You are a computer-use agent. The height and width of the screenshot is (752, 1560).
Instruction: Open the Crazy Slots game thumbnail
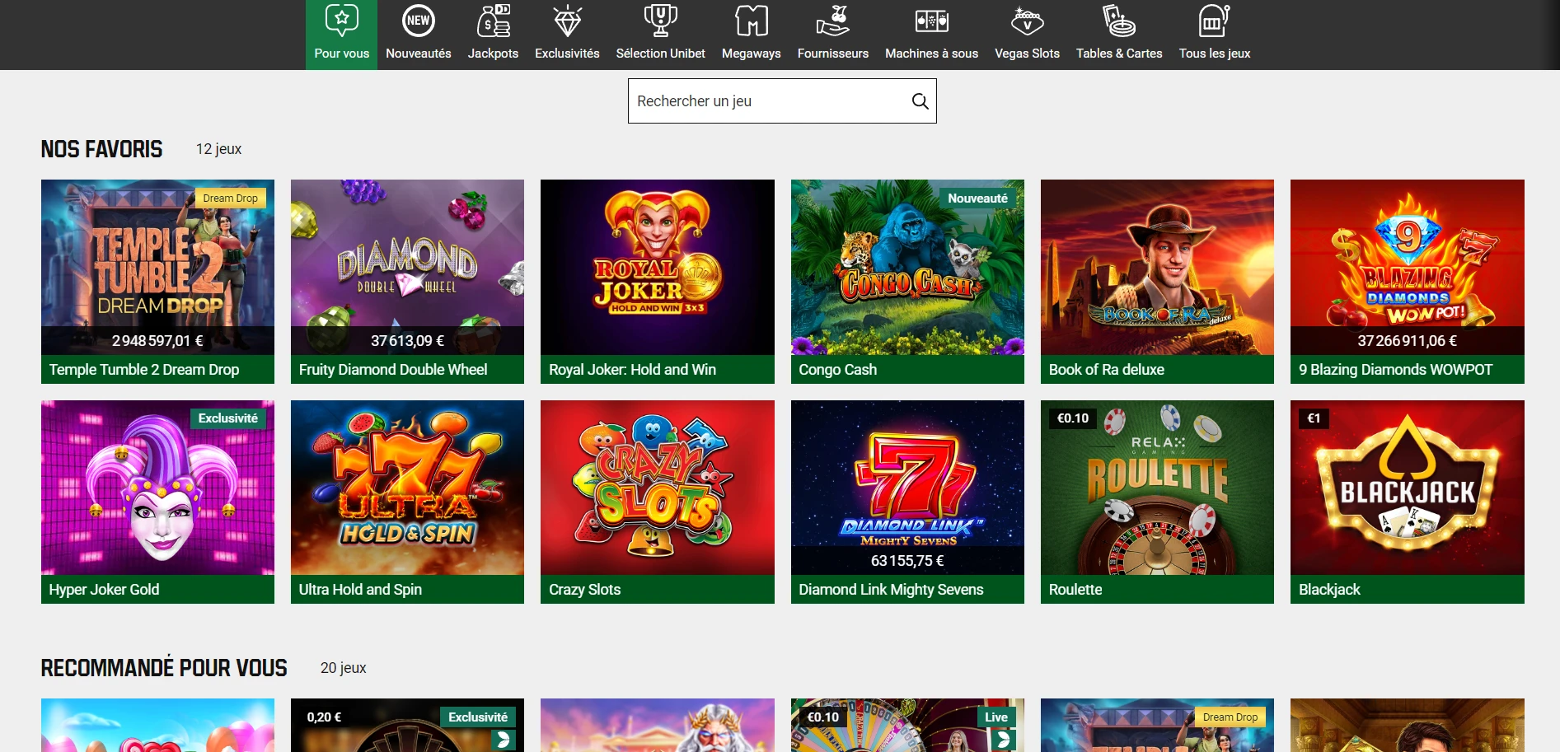point(658,488)
